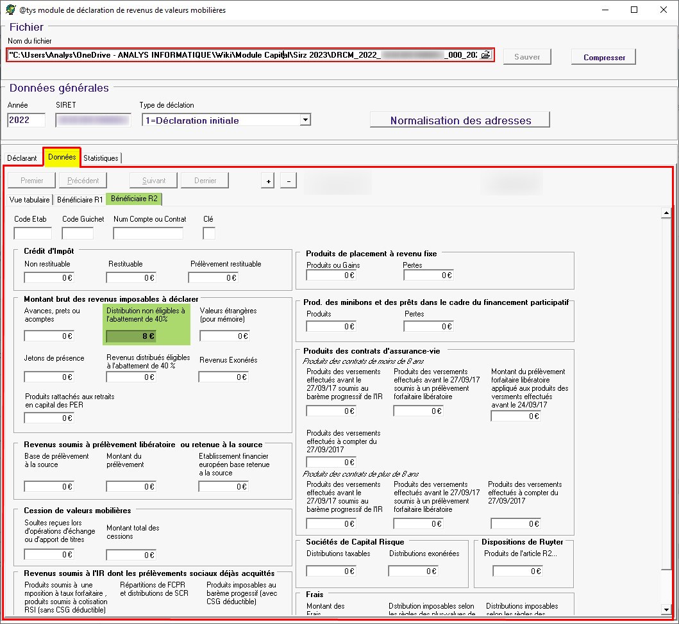Click the plus button to add record
The height and width of the screenshot is (624, 679).
pos(268,181)
